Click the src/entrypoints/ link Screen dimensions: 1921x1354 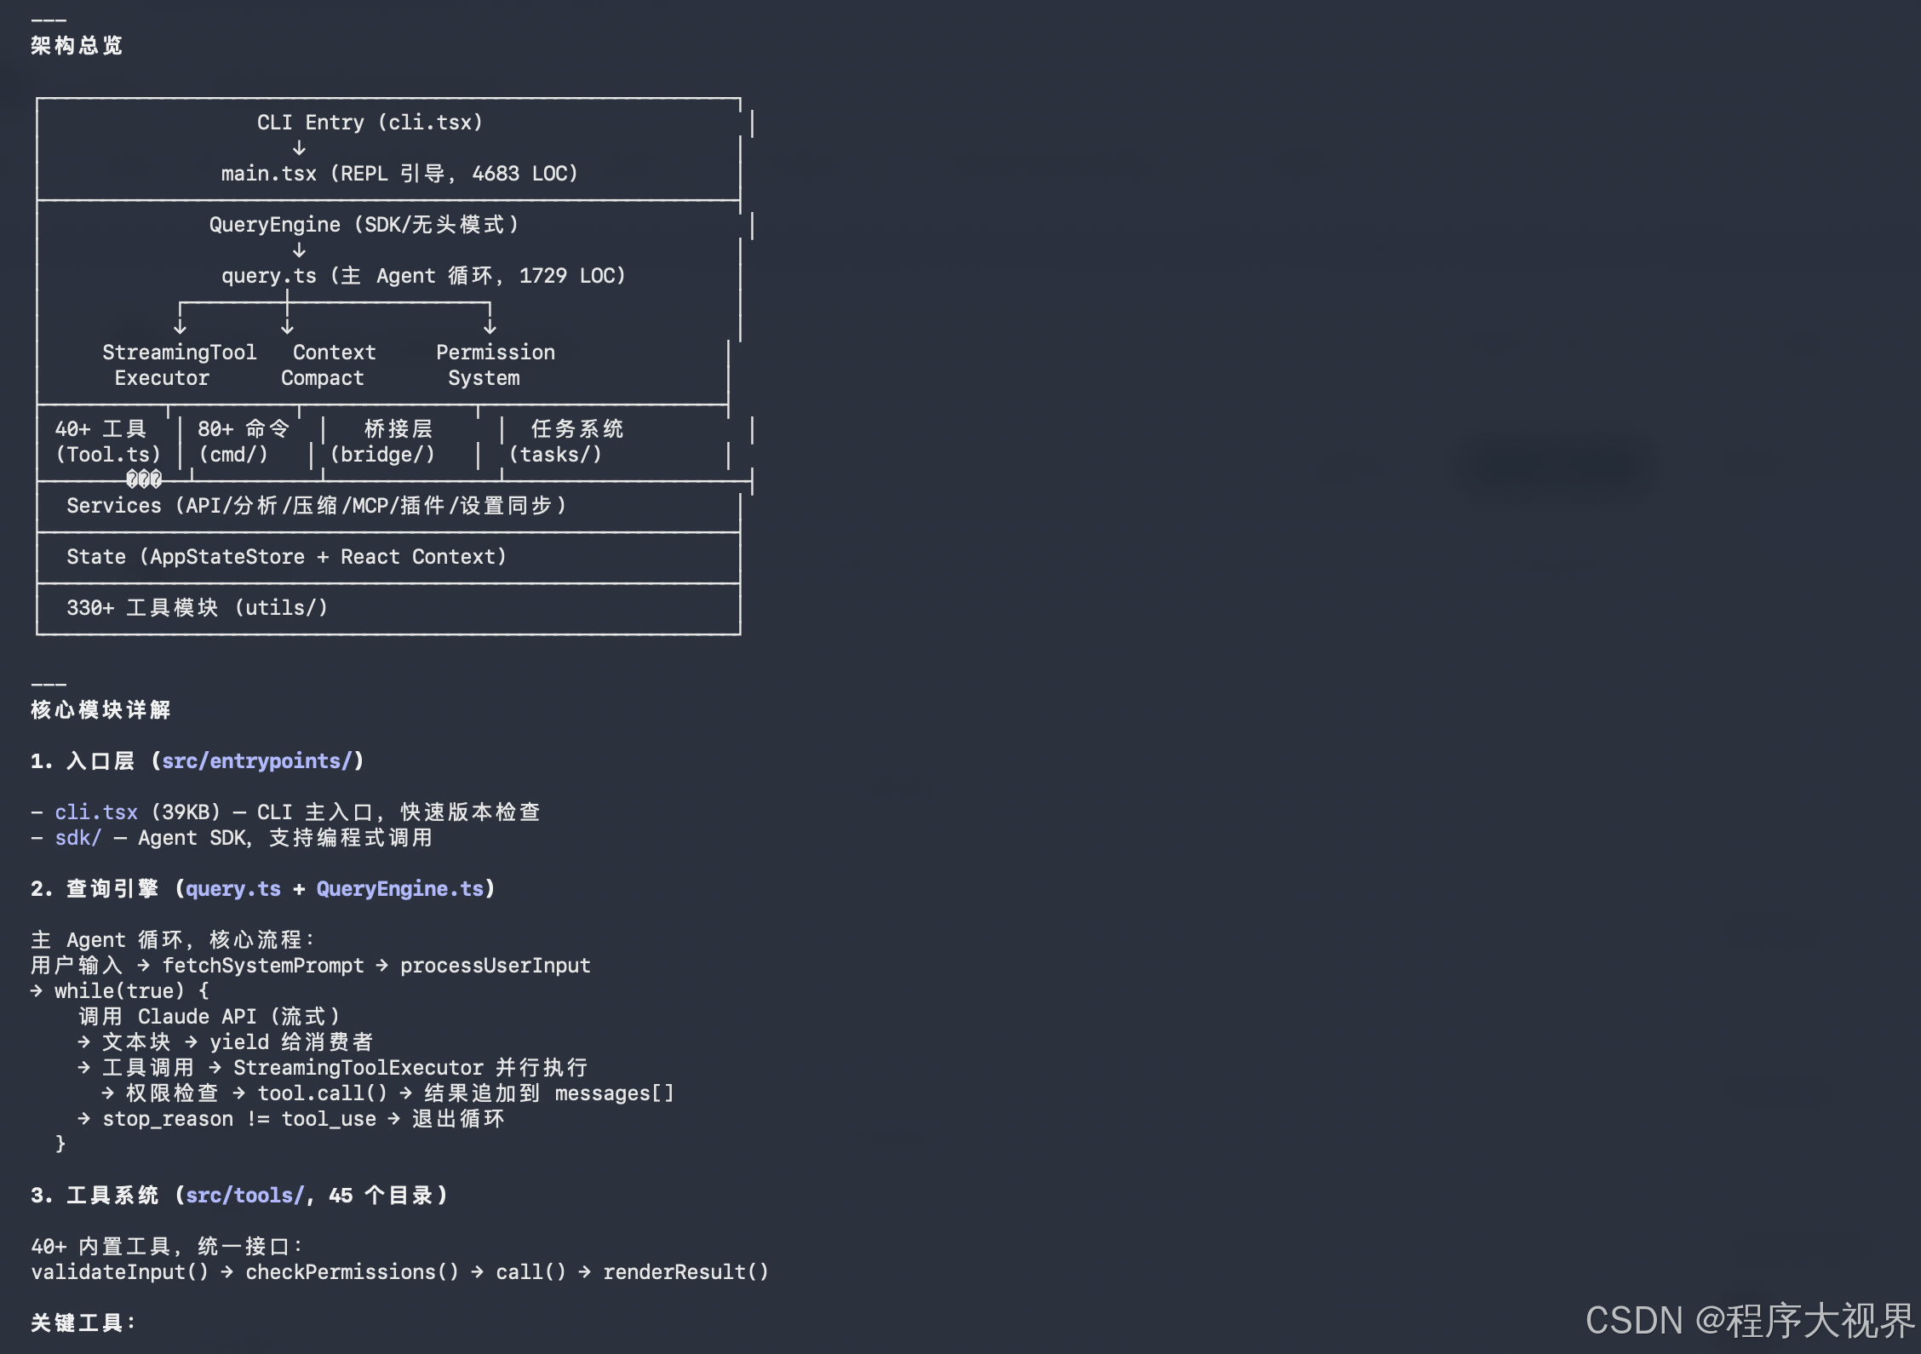tap(256, 761)
